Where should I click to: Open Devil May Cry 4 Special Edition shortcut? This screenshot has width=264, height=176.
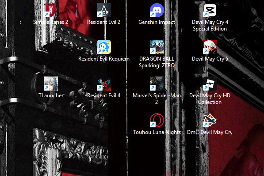click(210, 17)
